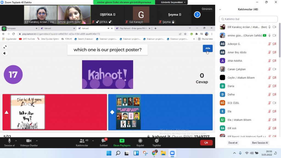Image resolution: width=281 pixels, height=158 pixels.
Task: Open File Explorer from taskbar
Action: (x=163, y=153)
